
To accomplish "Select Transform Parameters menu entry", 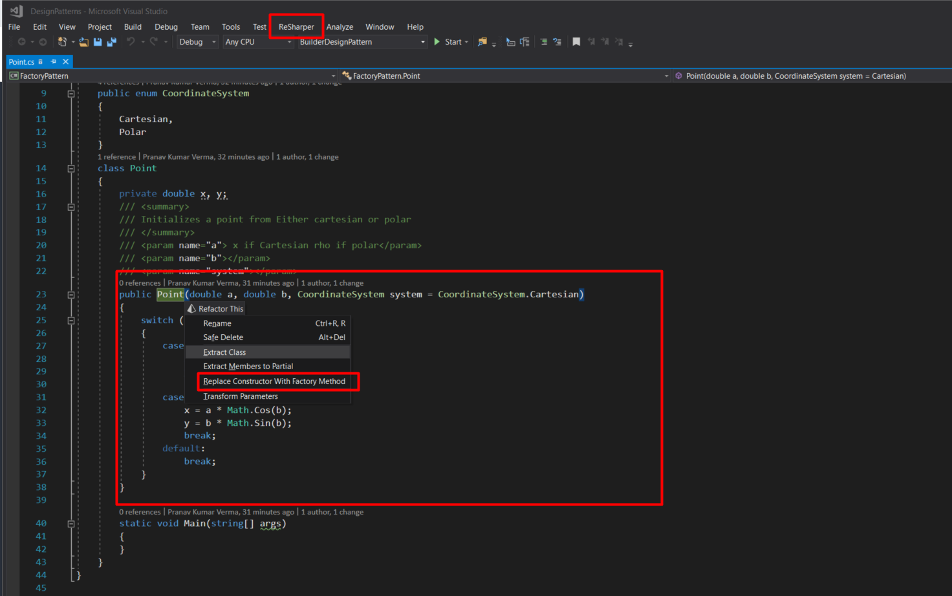I will point(268,396).
